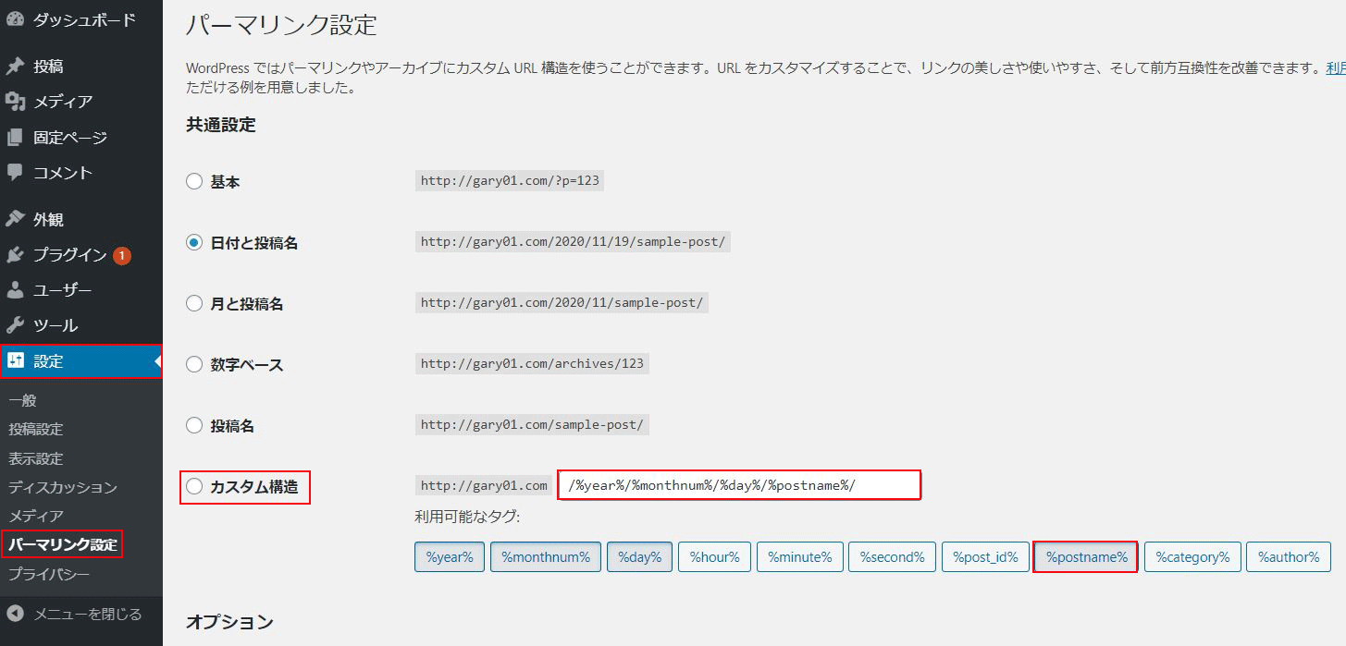Click the Dashboard gauge icon in sidebar
This screenshot has width=1346, height=646.
click(x=15, y=19)
